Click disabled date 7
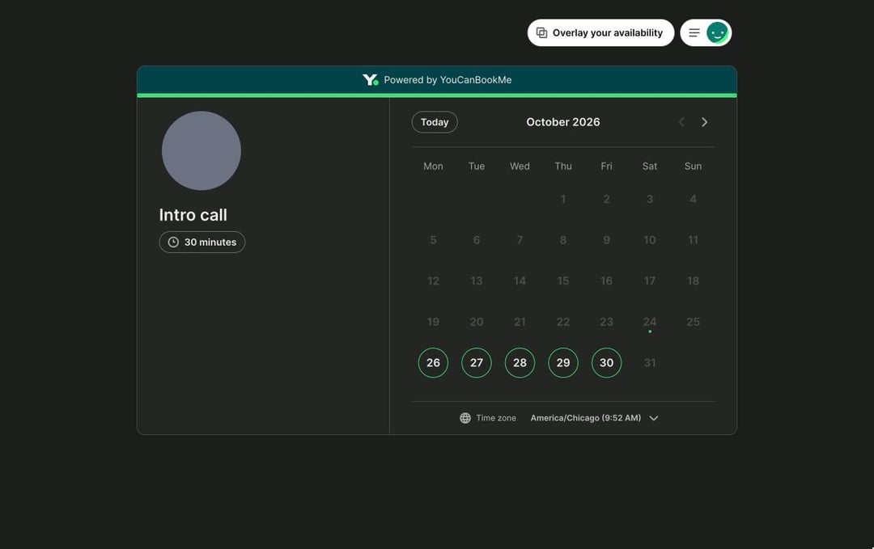 (520, 240)
